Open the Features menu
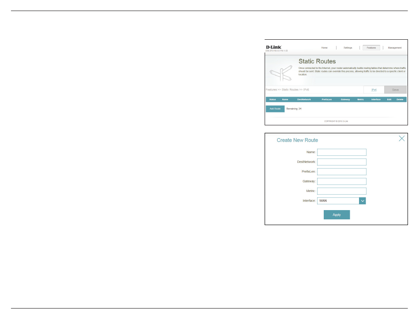This screenshot has width=419, height=320. [x=371, y=48]
